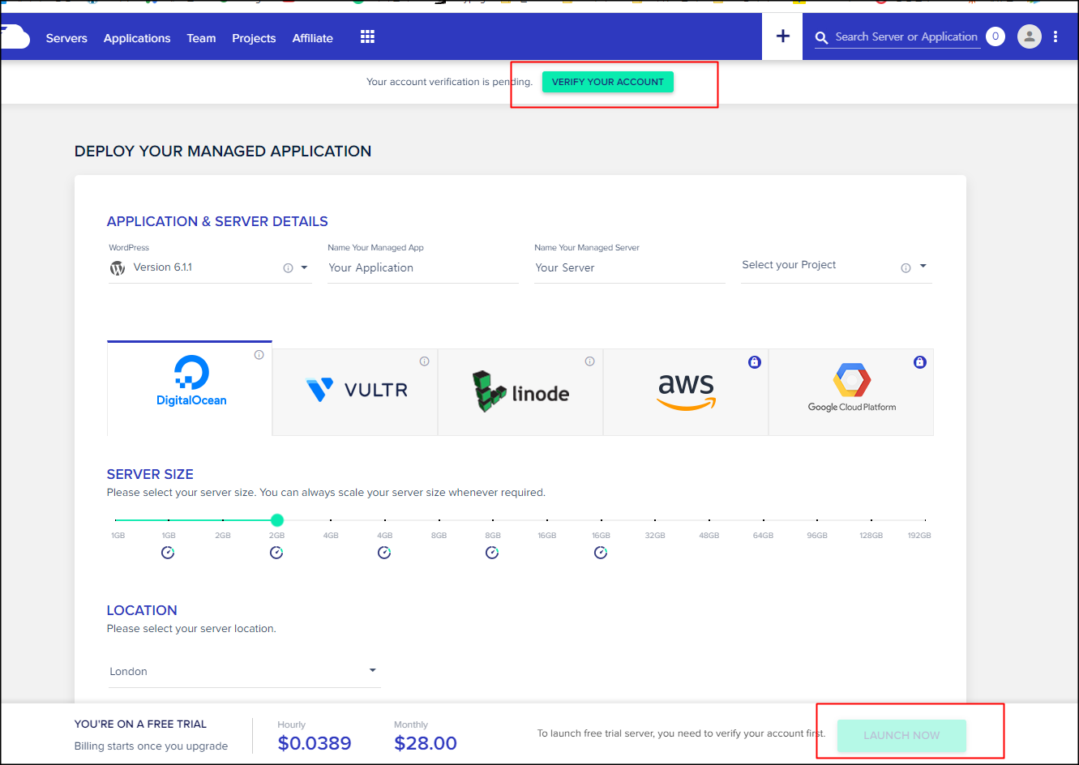This screenshot has height=765, width=1079.
Task: Click the Your Server name field
Action: point(629,268)
